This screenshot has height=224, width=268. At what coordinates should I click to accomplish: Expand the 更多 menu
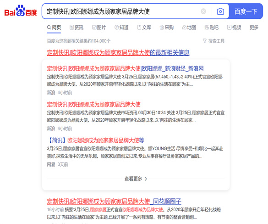click(254, 28)
